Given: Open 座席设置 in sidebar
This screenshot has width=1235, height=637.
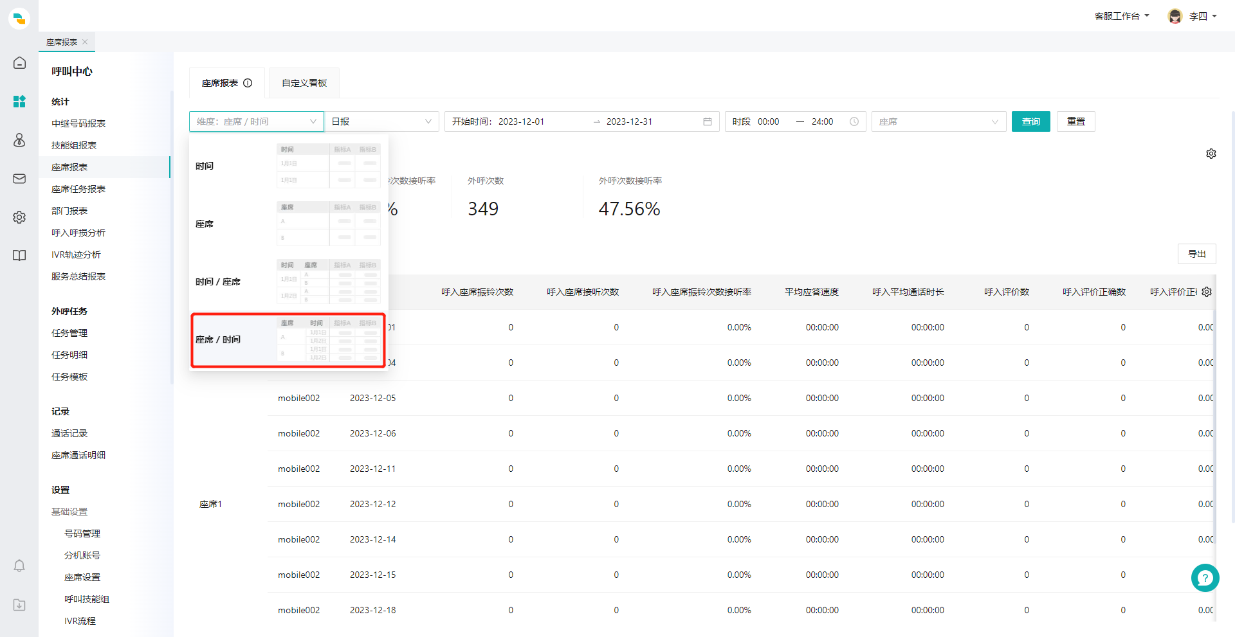Looking at the screenshot, I should pyautogui.click(x=82, y=577).
